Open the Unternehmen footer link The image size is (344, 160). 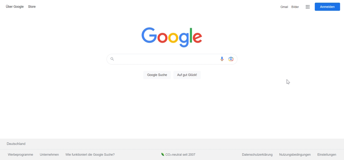tap(49, 155)
